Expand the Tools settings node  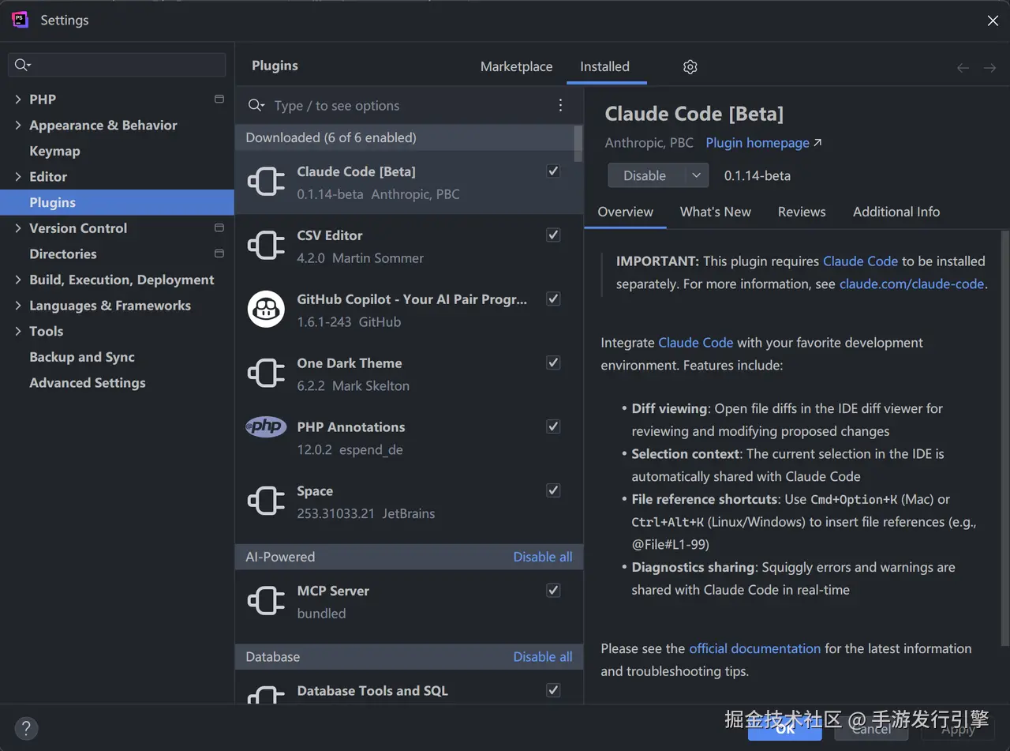click(18, 331)
